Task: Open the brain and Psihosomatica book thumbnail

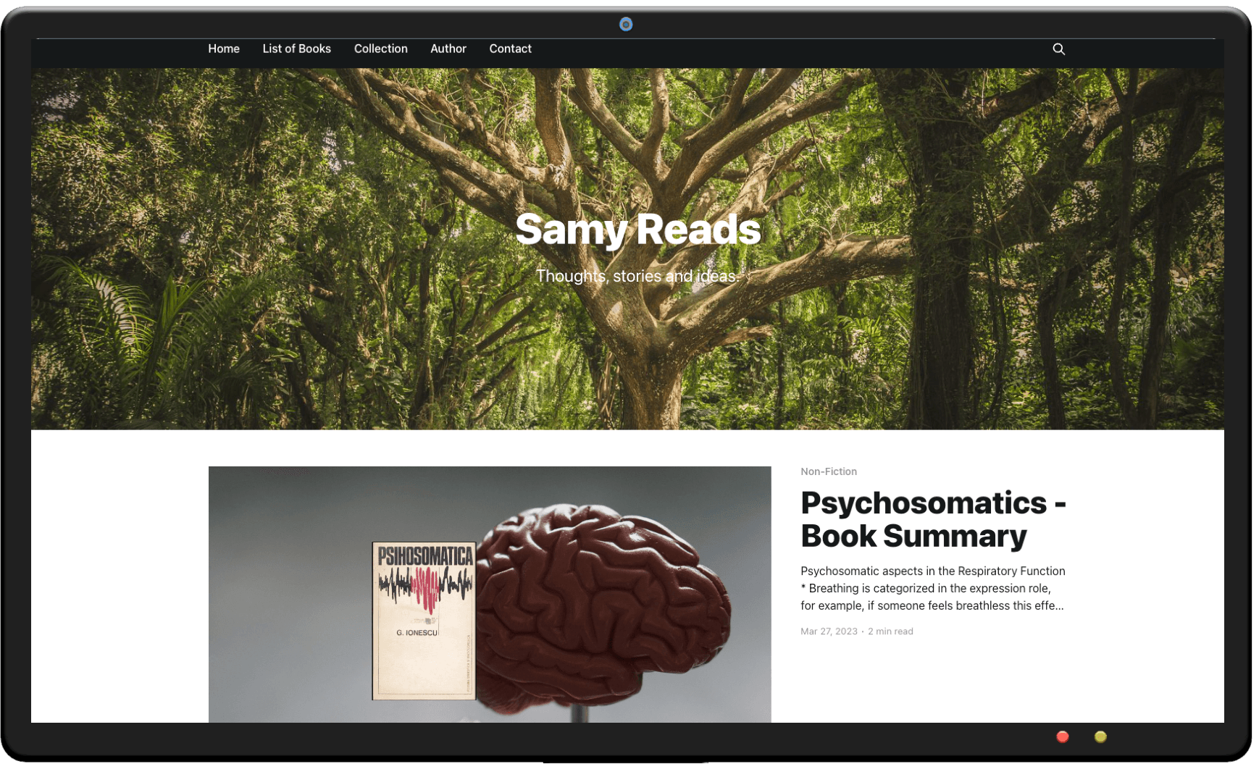Action: [x=490, y=594]
